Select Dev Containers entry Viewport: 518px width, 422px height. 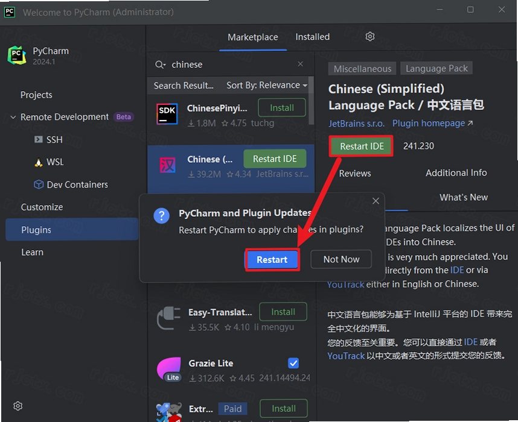click(x=77, y=184)
